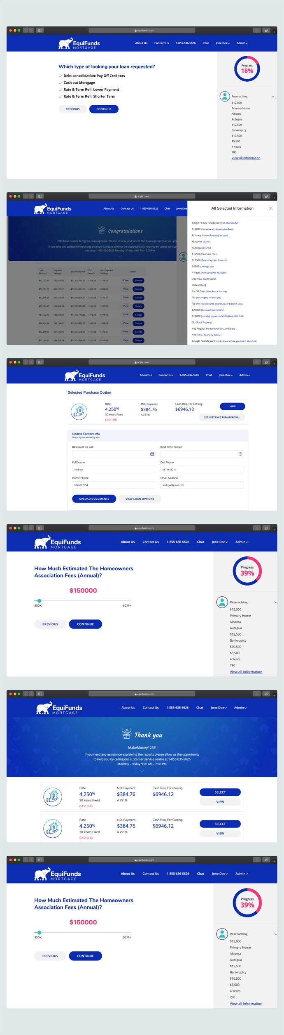The image size is (284, 1035).
Task: Click HOA fees slider handle in bottommost window
Action: (x=39, y=933)
